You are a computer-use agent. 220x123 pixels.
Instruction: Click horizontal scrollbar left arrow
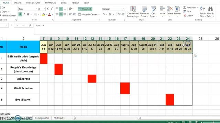(139, 118)
